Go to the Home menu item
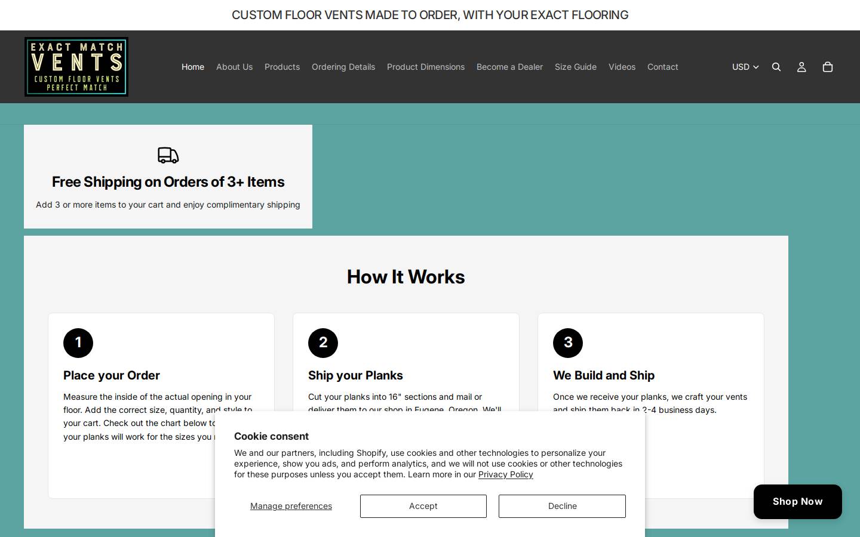The width and height of the screenshot is (860, 537). pos(193,67)
